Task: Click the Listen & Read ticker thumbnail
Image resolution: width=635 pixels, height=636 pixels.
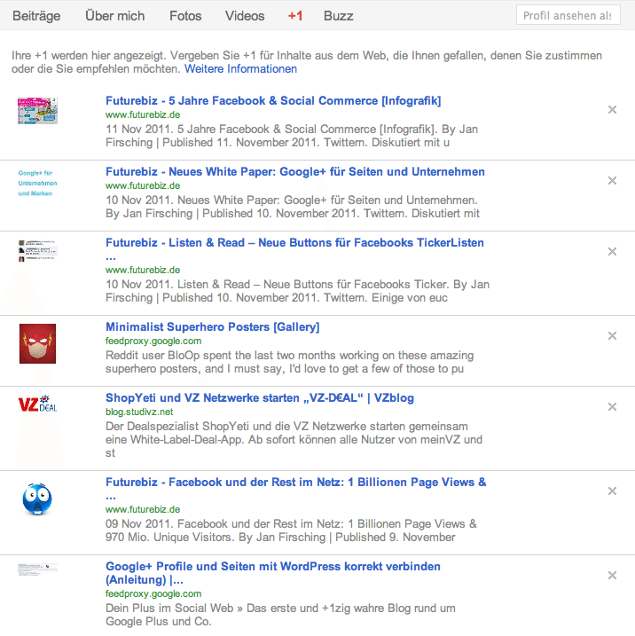Action: [x=37, y=251]
